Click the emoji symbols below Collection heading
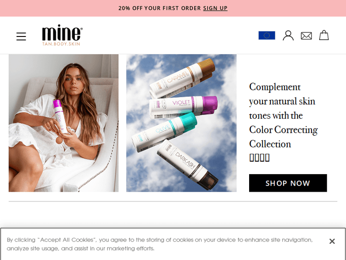The height and width of the screenshot is (260, 346). pyautogui.click(x=259, y=158)
